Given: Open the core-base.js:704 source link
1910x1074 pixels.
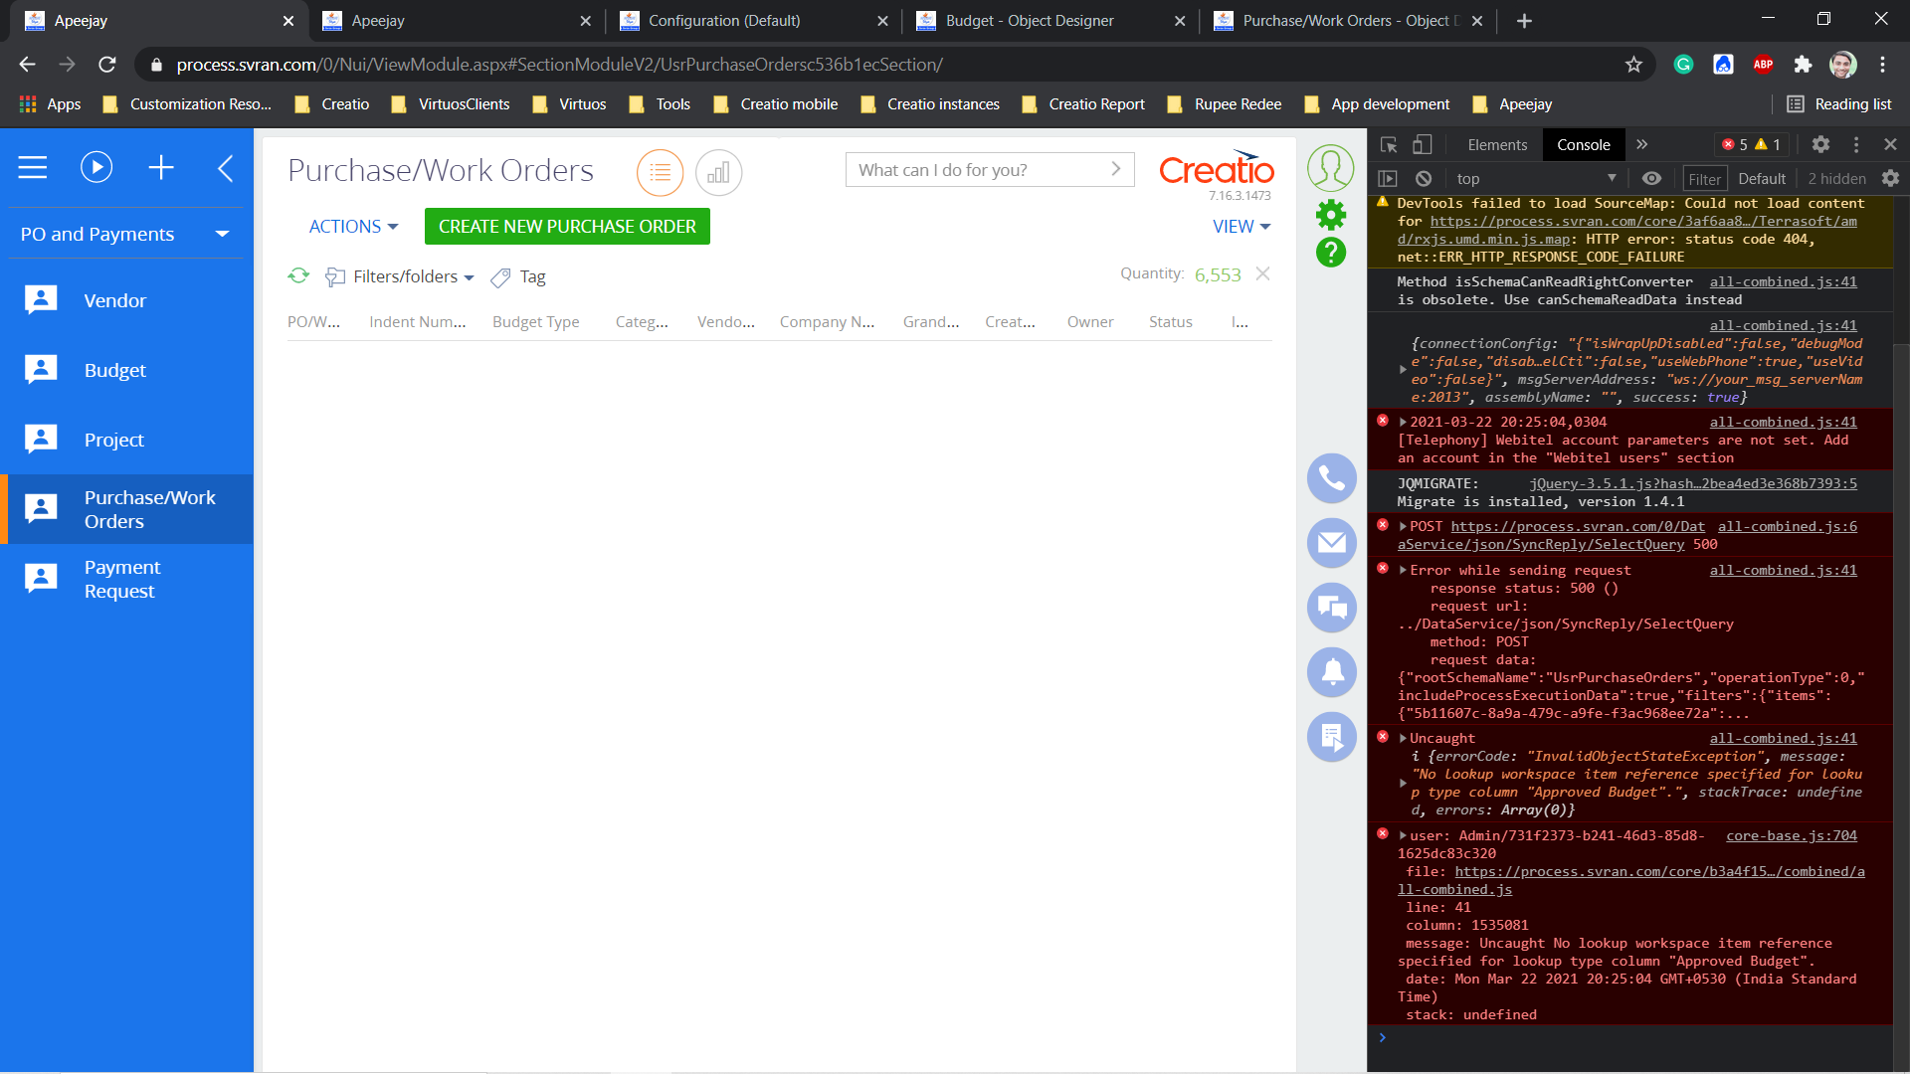Looking at the screenshot, I should click(1792, 835).
